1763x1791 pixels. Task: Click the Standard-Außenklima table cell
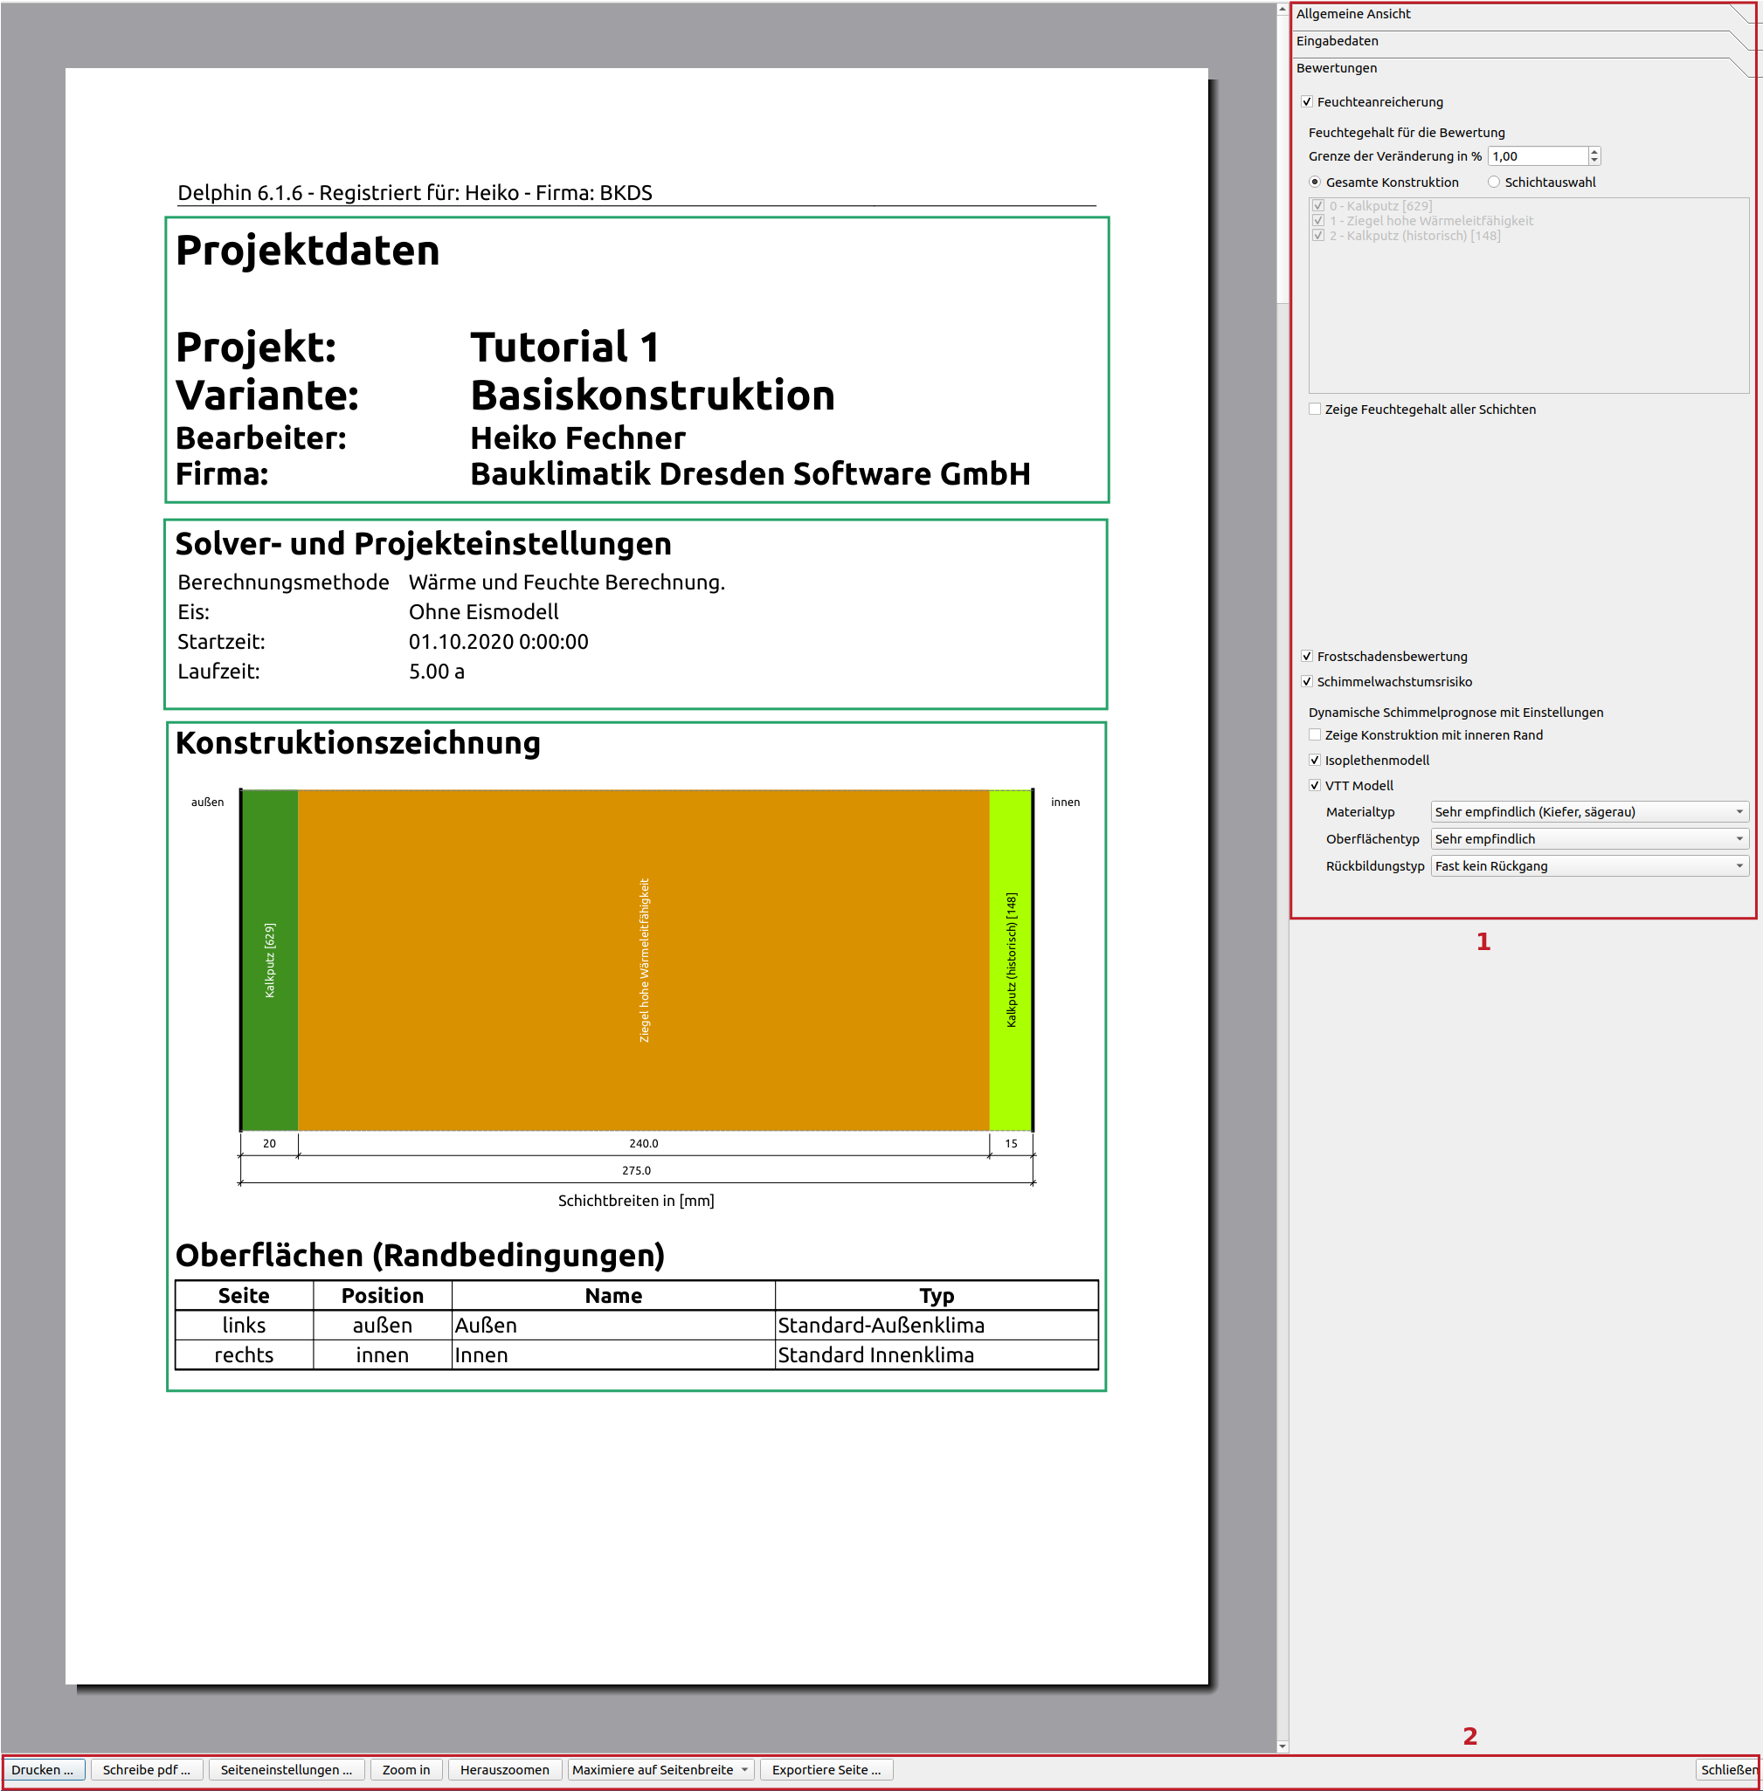pos(937,1325)
